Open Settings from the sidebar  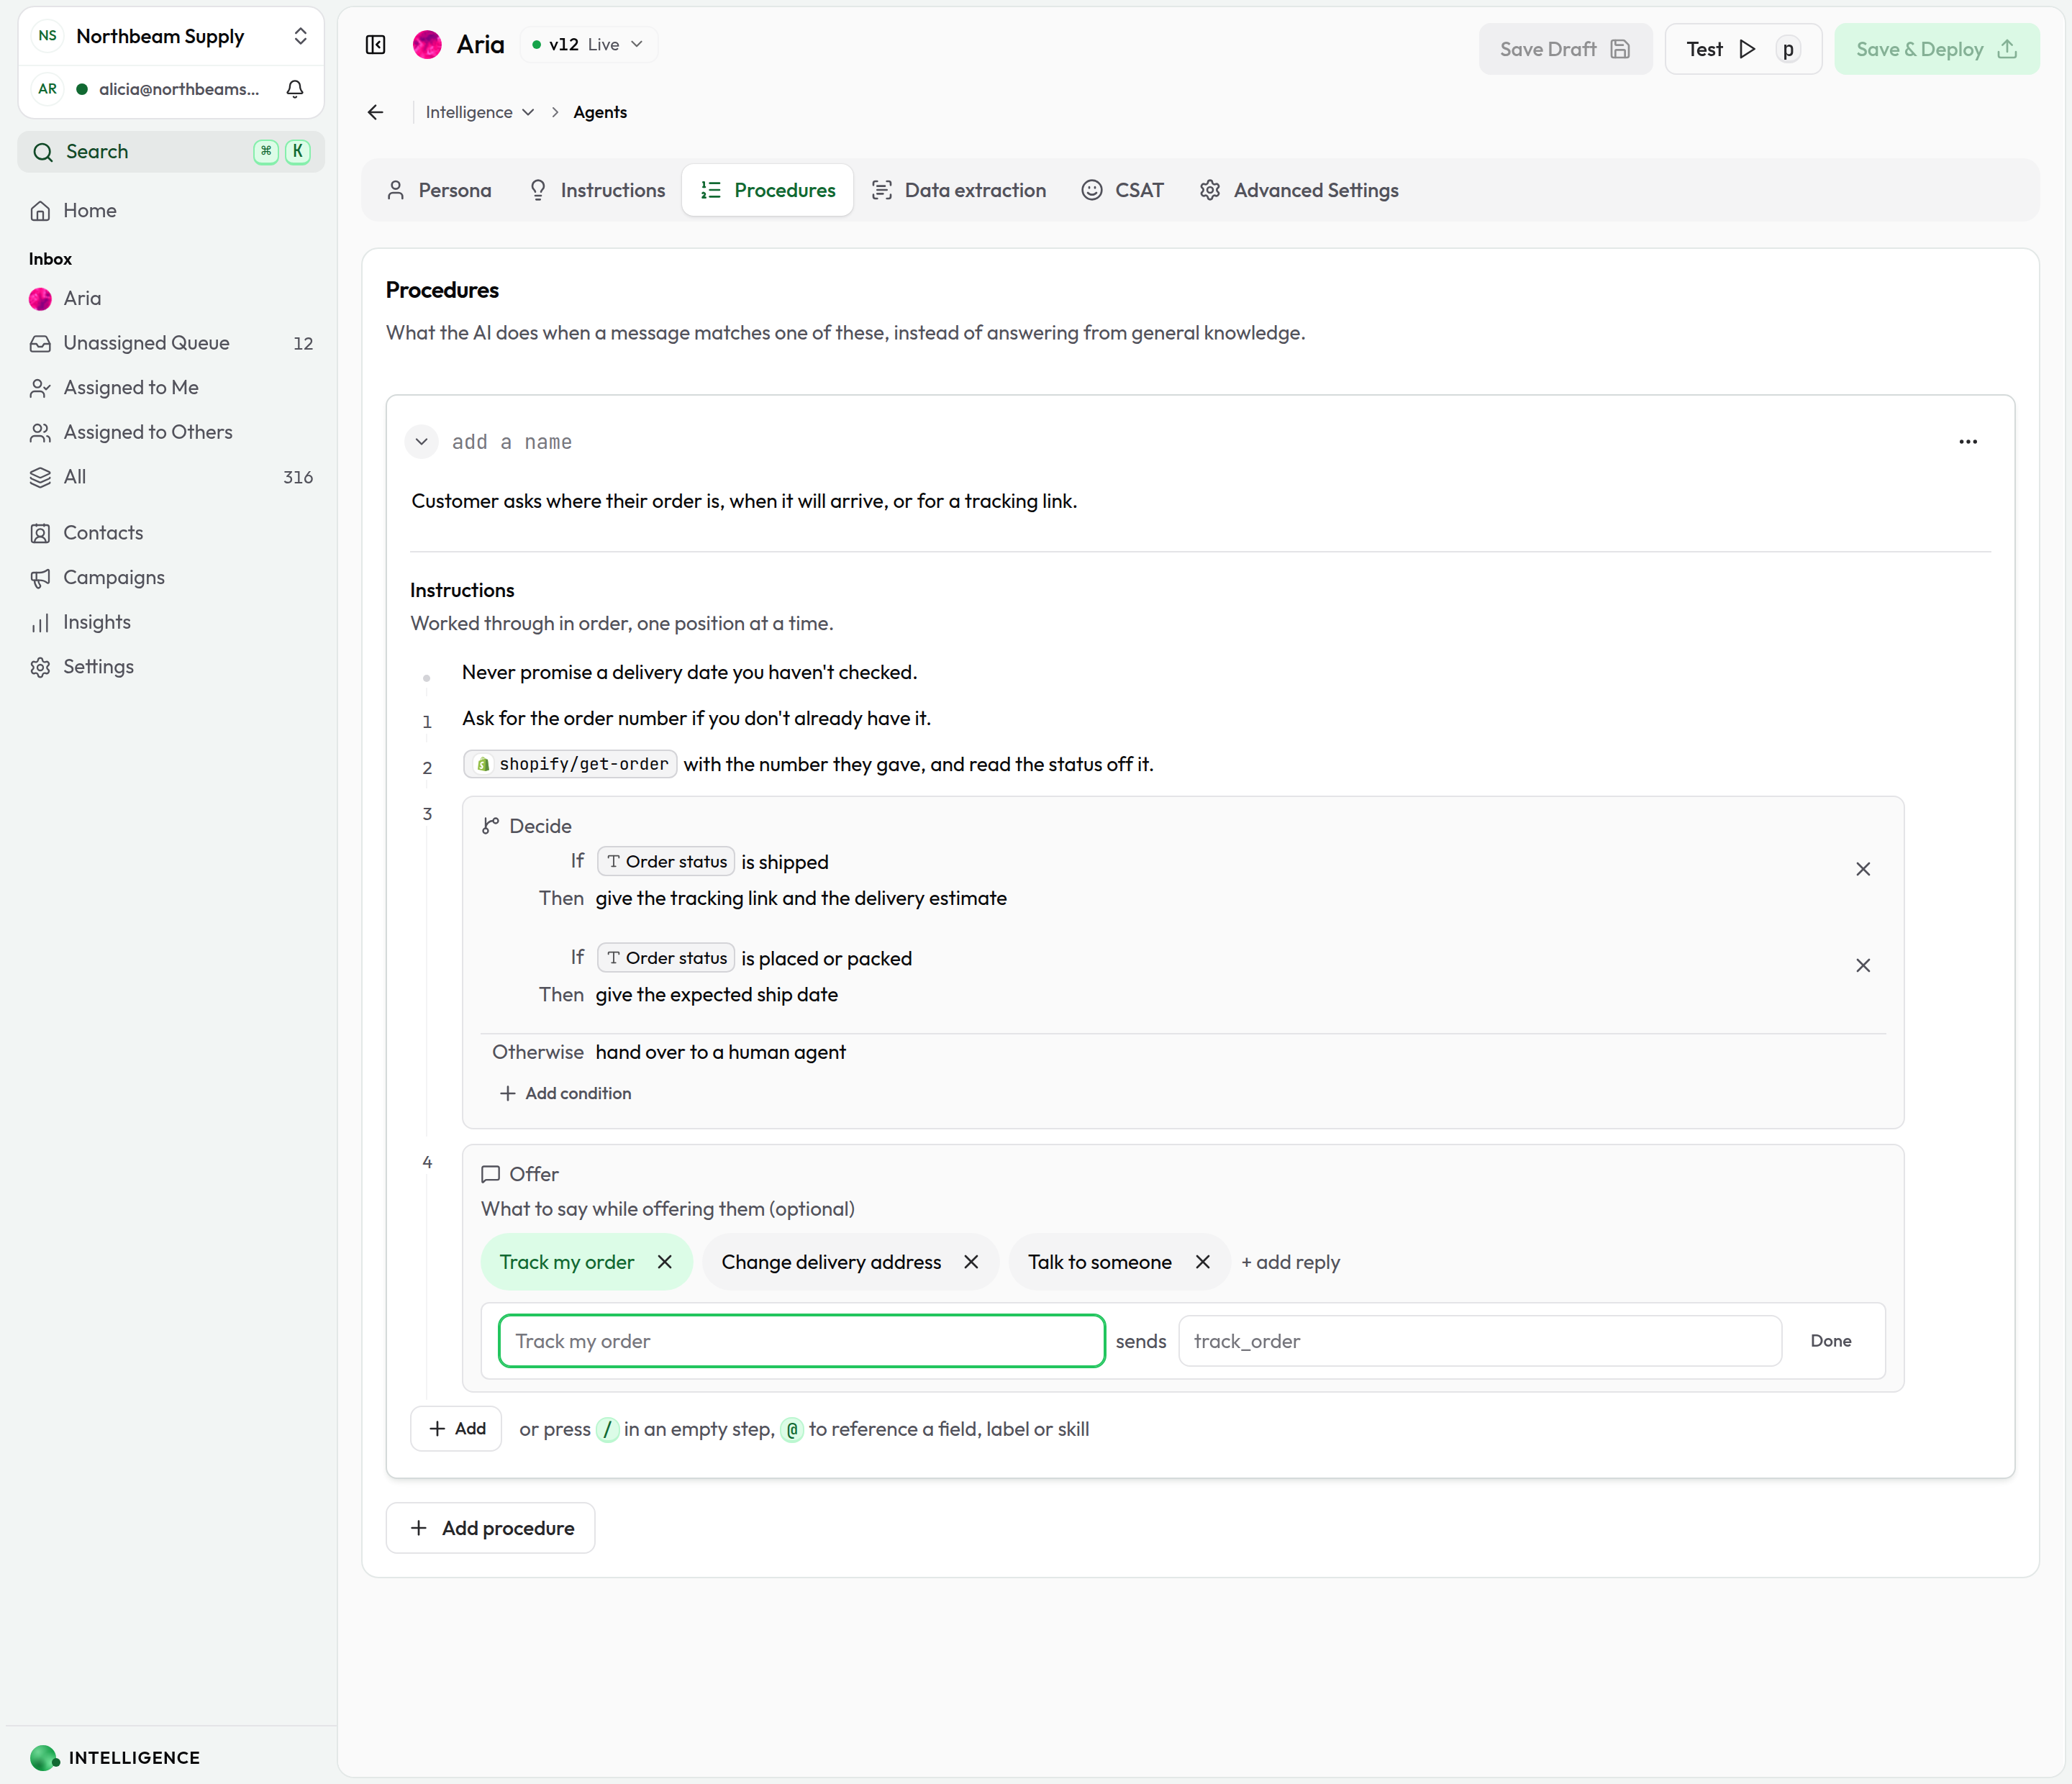pos(171,667)
